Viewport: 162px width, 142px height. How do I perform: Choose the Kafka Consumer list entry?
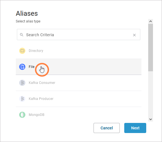(79, 83)
